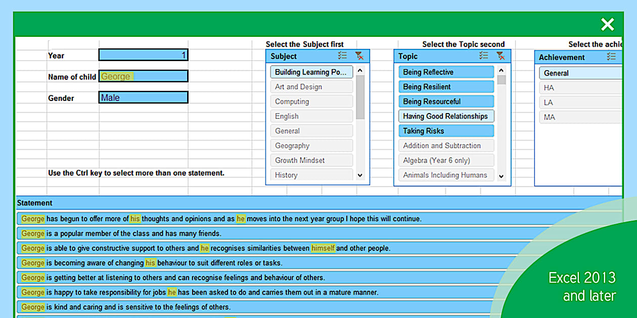Enable multi-select on the Topic slicer
Image resolution: width=637 pixels, height=318 pixels.
(483, 56)
